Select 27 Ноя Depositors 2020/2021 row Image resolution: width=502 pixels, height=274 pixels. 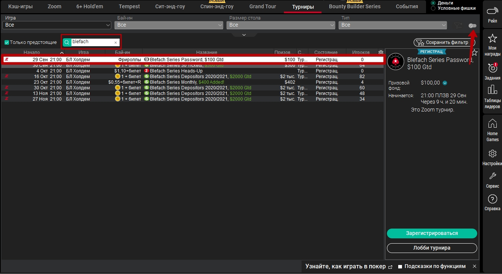(193, 99)
